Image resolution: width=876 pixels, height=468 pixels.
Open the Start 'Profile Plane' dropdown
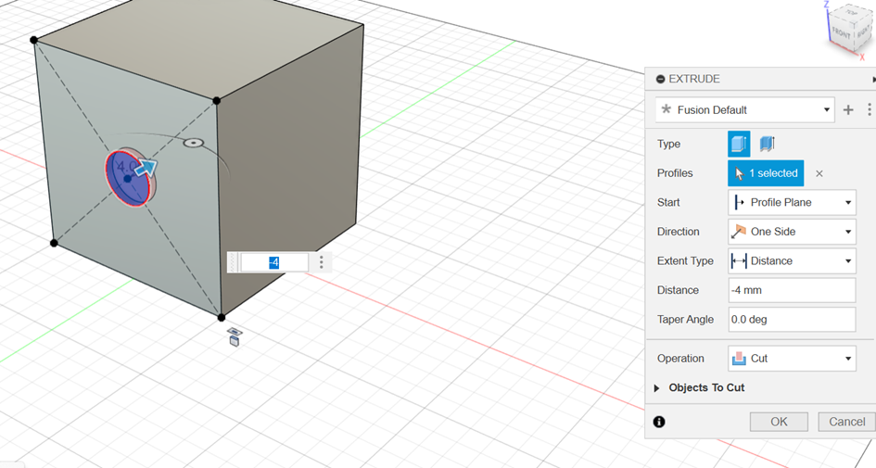tap(792, 202)
